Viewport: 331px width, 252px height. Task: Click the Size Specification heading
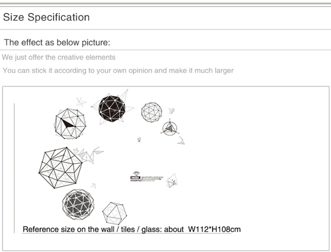pos(47,17)
